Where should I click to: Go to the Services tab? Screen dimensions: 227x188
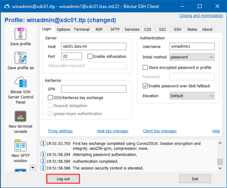[x=132, y=29]
